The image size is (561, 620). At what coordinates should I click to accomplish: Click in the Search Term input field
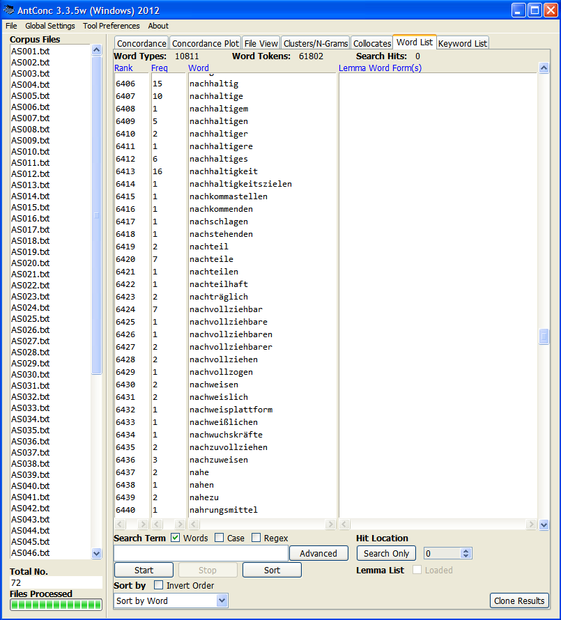coord(201,553)
